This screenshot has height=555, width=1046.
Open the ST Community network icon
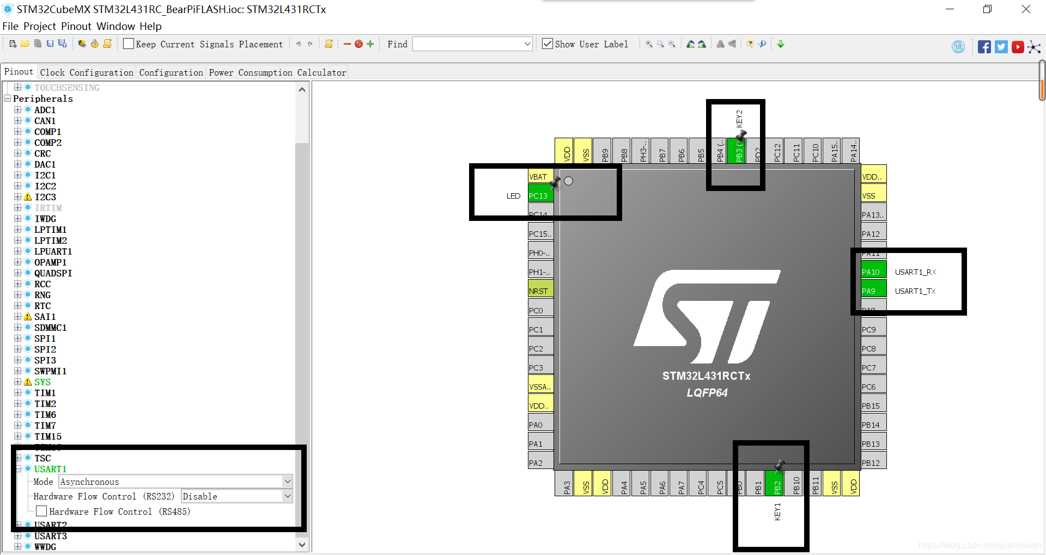pos(1034,47)
